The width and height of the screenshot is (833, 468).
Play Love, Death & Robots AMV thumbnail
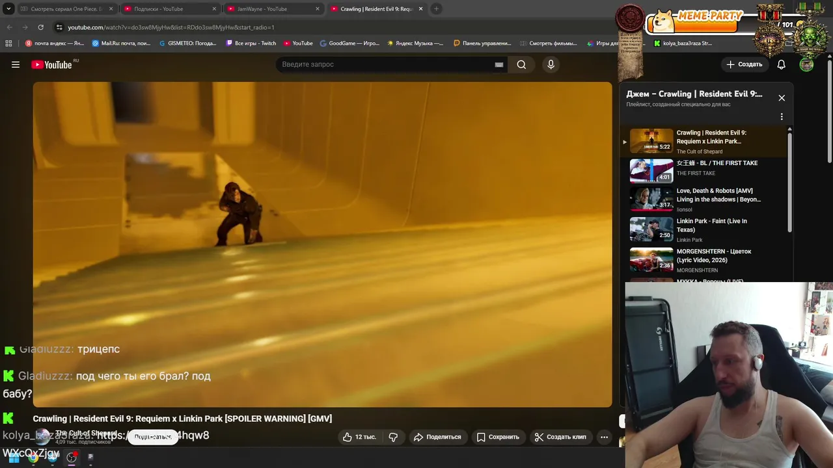coord(651,199)
